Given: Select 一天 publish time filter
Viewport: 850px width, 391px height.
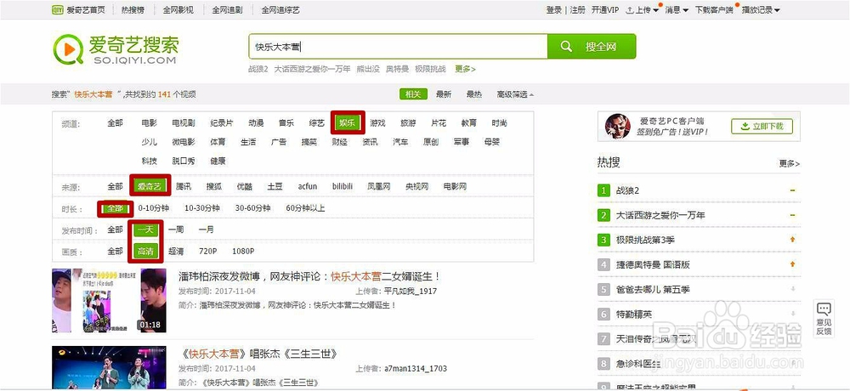Looking at the screenshot, I should [x=146, y=229].
